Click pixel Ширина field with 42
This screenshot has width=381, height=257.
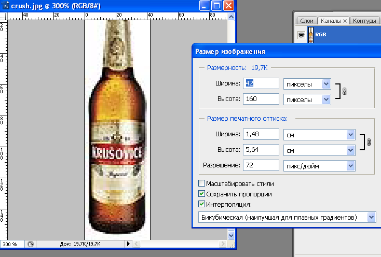point(261,83)
